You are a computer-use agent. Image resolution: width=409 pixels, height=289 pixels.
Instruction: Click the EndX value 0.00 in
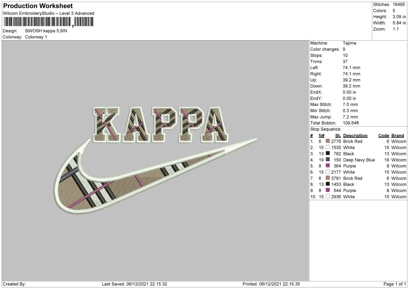coord(349,92)
